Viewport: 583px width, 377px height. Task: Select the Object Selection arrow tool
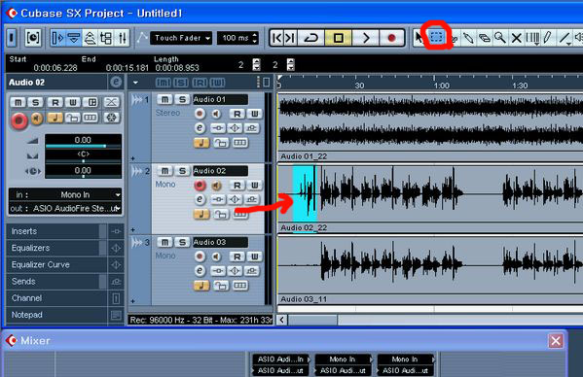tap(419, 38)
